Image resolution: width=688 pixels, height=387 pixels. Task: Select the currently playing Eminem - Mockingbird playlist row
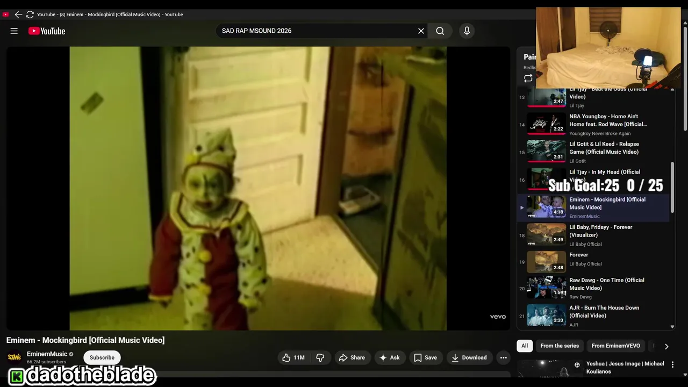point(594,207)
